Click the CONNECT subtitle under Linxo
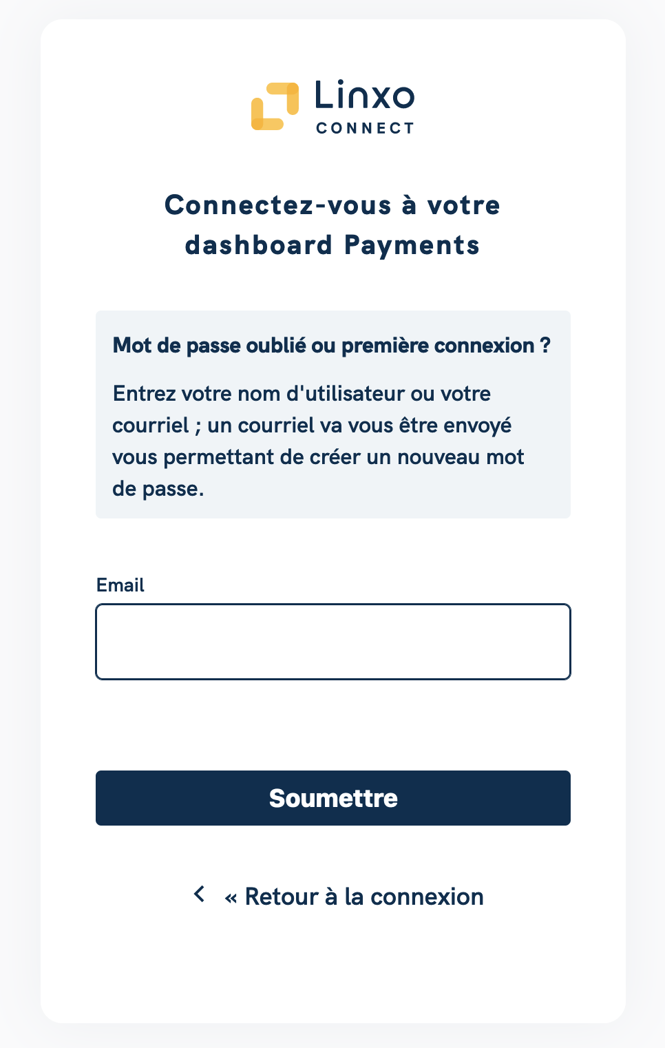Screen dimensions: 665x1048 [365, 128]
